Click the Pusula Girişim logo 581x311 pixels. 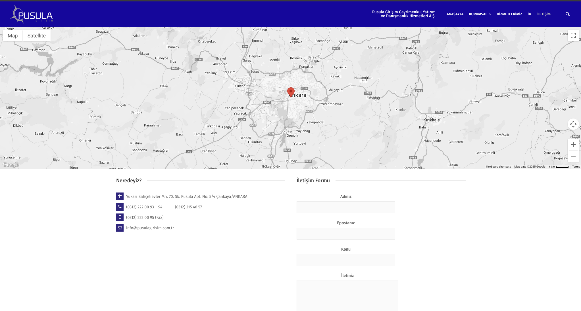click(32, 14)
